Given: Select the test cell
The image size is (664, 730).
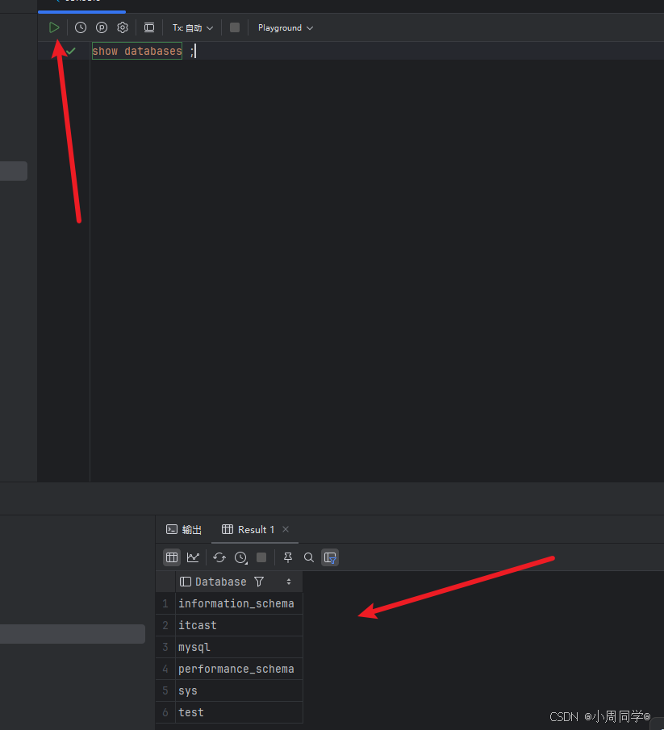Looking at the screenshot, I should (239, 713).
